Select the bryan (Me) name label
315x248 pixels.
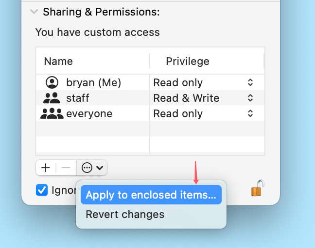click(x=93, y=82)
